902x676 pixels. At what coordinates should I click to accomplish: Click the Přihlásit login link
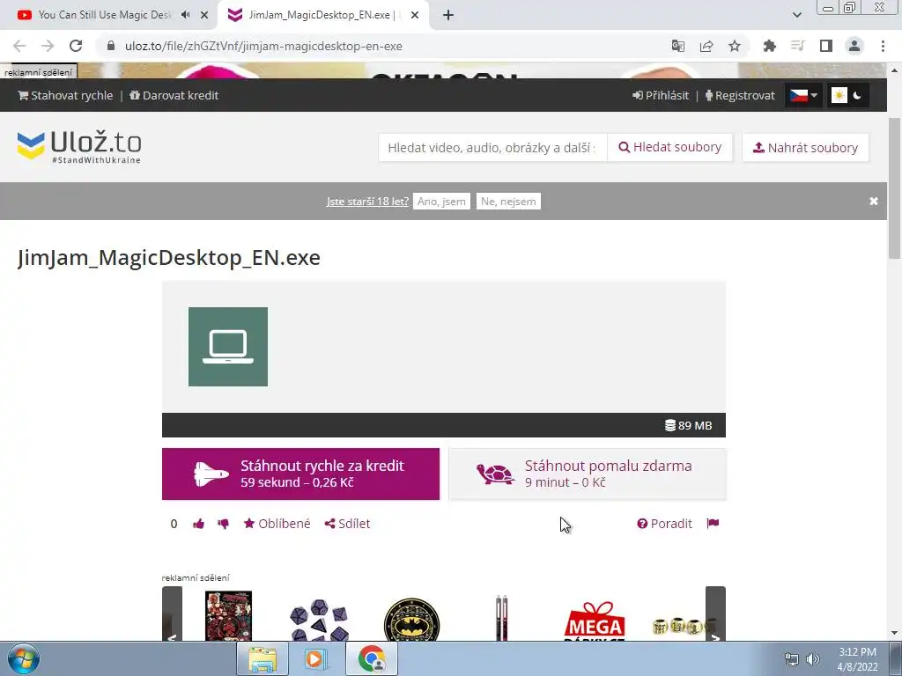661,95
